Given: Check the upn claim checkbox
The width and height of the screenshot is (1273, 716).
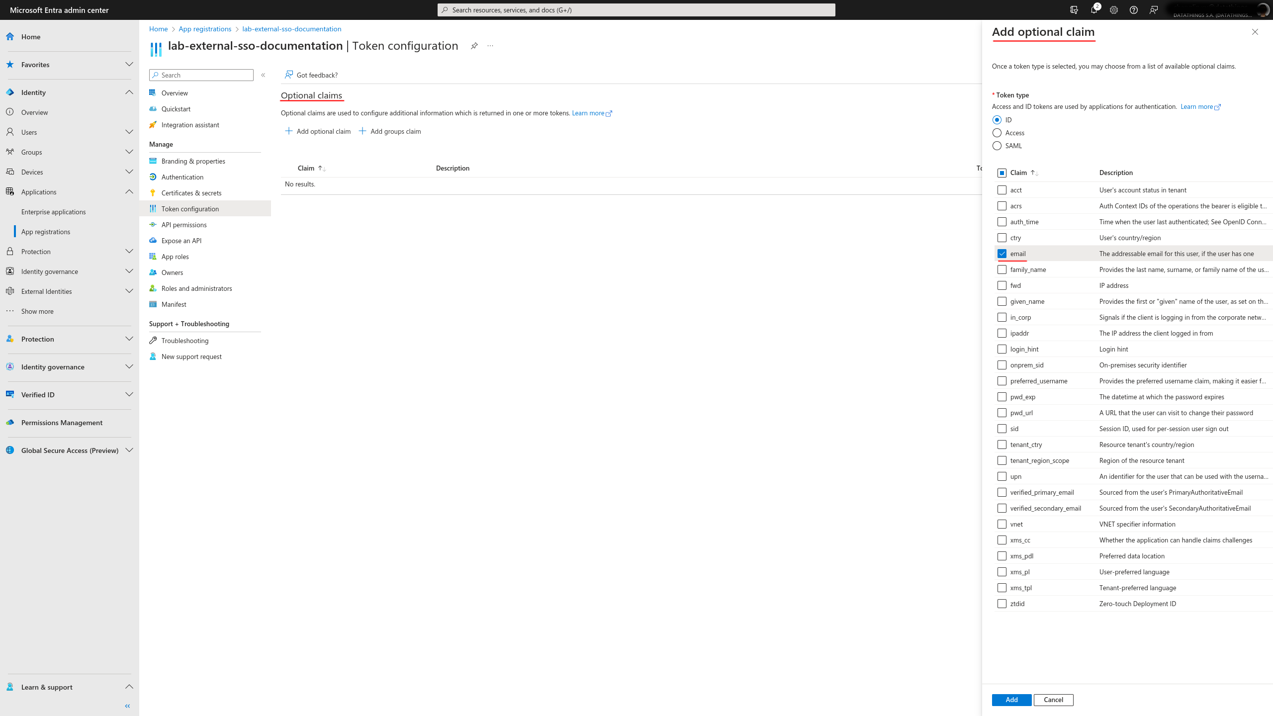Looking at the screenshot, I should [x=1002, y=476].
